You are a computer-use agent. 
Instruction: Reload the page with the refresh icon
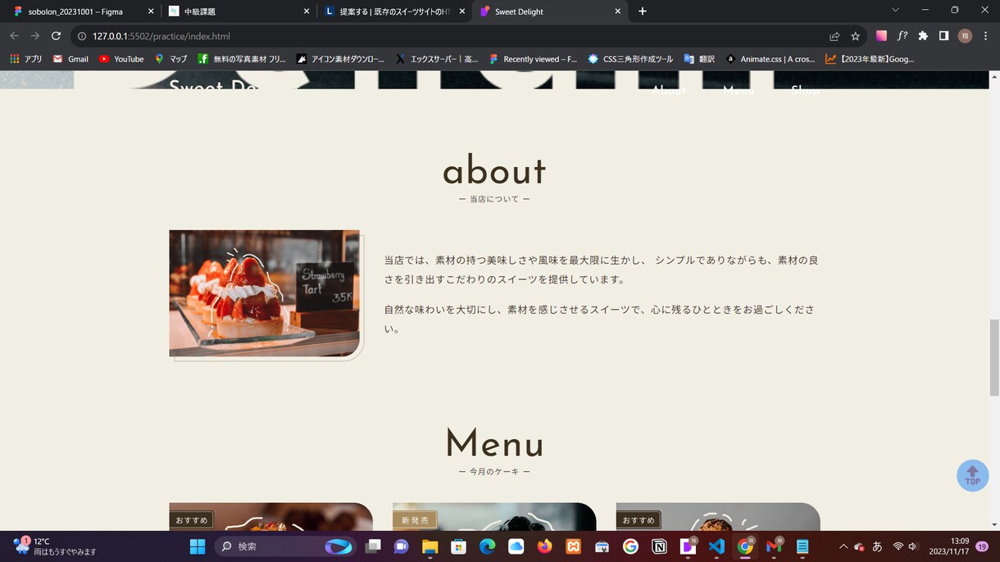[x=56, y=36]
